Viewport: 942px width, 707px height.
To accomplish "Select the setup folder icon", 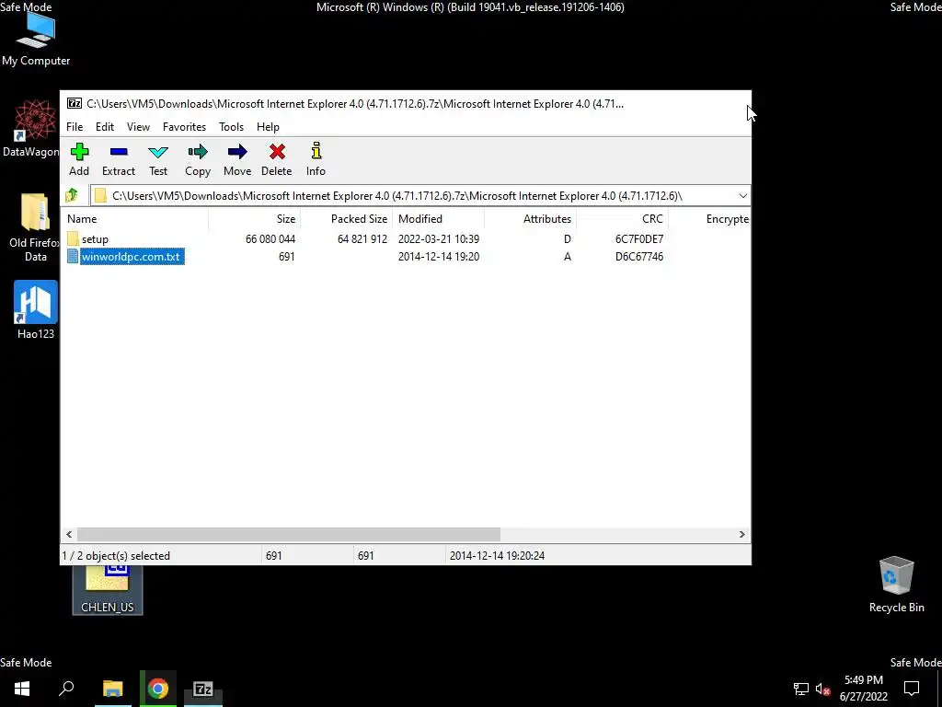I will [73, 238].
